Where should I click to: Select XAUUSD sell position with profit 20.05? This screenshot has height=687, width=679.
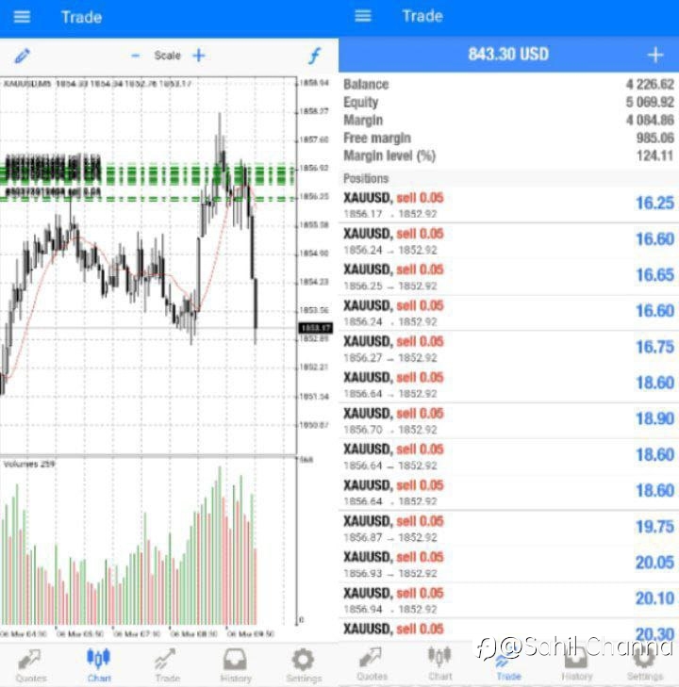point(509,564)
